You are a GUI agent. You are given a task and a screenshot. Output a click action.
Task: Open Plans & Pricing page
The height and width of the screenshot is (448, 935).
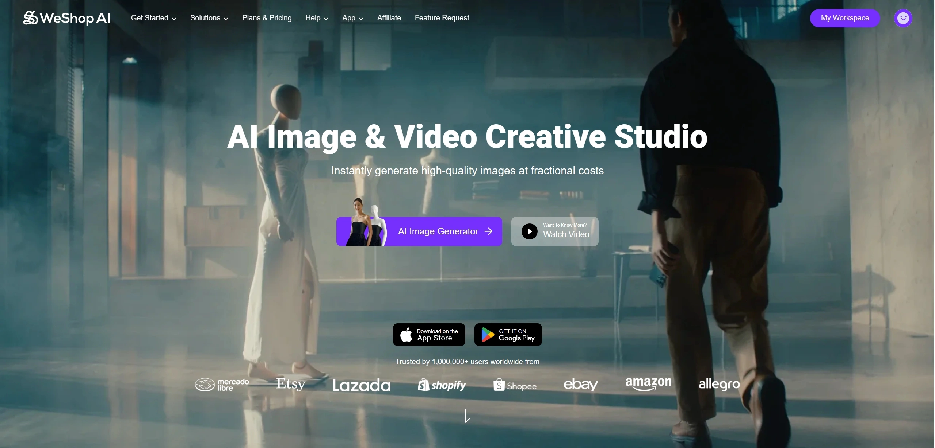click(x=267, y=18)
